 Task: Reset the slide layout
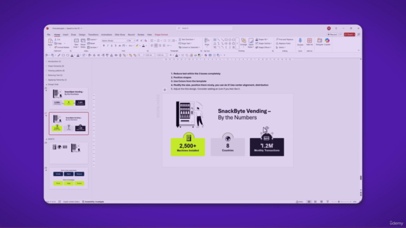coord(91,44)
